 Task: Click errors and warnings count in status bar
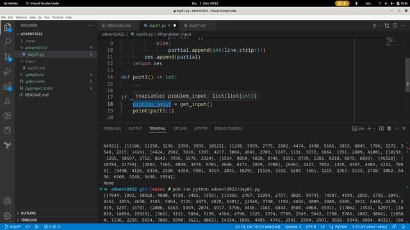tap(52, 227)
